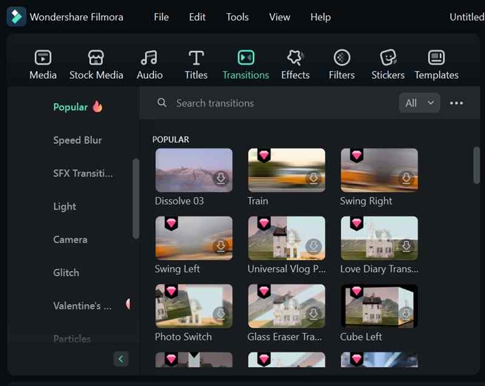The image size is (485, 386).
Task: Select the Valentine's ... category
Action: click(x=82, y=306)
